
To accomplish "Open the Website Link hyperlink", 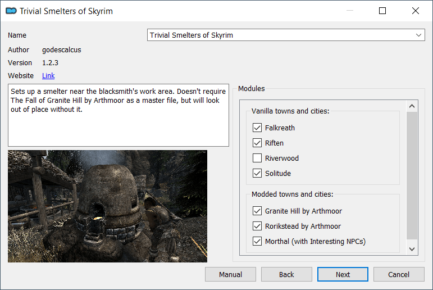I will [x=48, y=75].
